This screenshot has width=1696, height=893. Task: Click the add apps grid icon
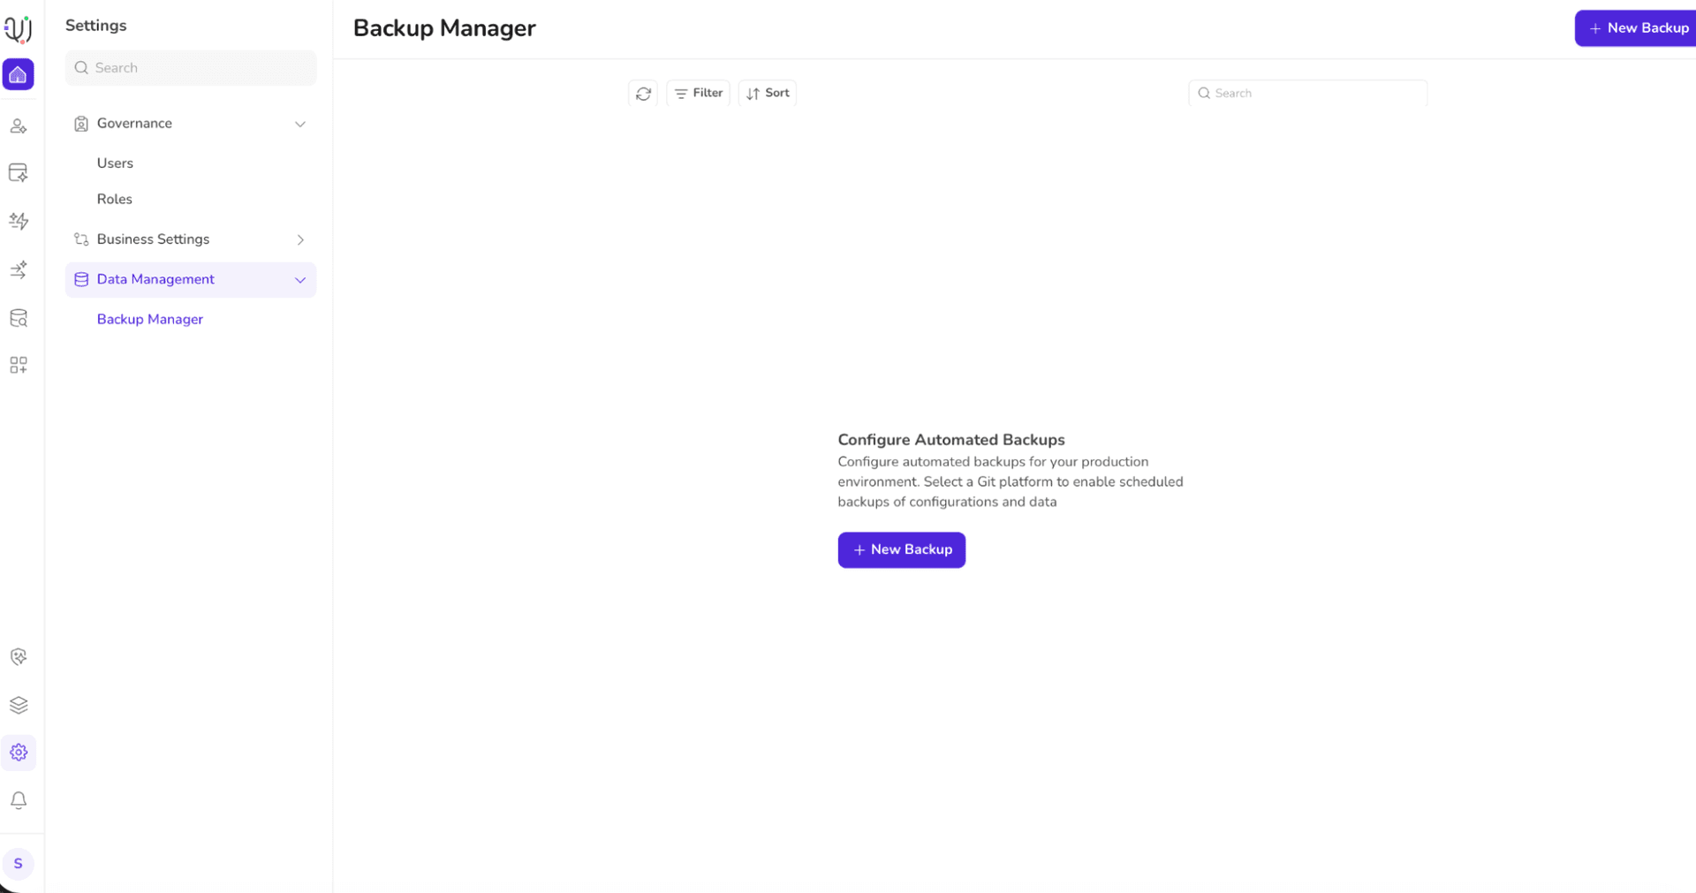pyautogui.click(x=18, y=365)
